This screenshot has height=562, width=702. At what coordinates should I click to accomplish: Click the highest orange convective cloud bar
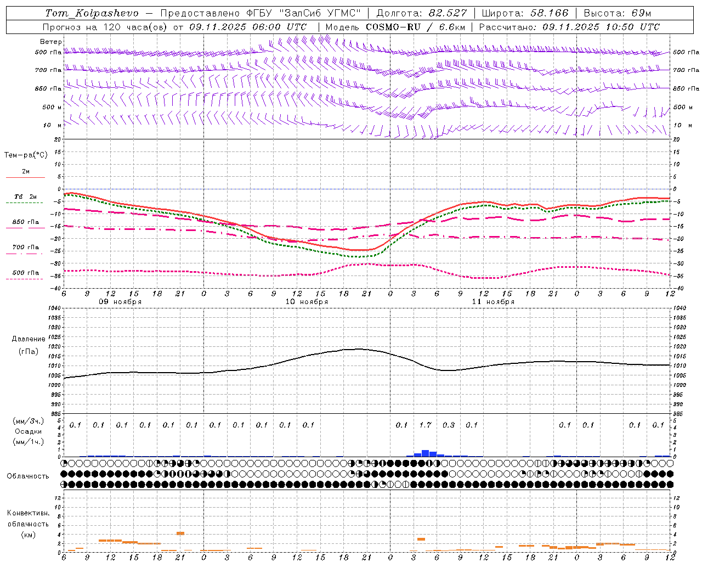coord(180,533)
